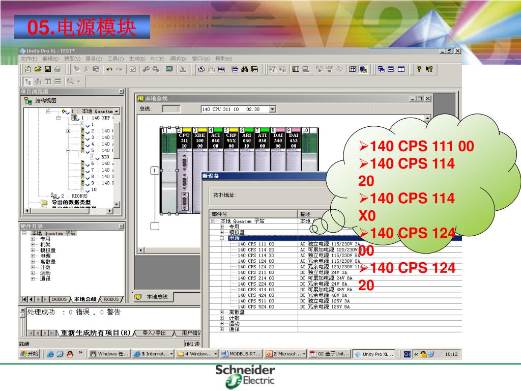
Task: Click the Paste clipboard icon
Action: pyautogui.click(x=96, y=69)
